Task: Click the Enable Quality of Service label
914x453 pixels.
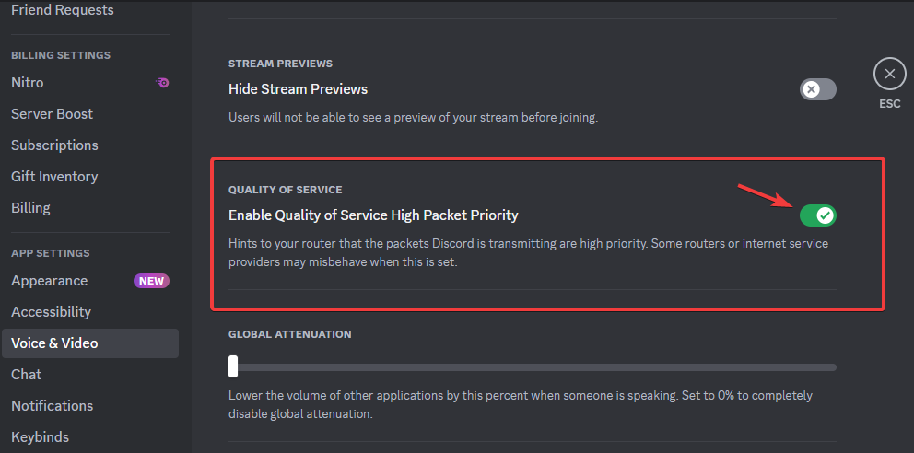Action: pos(373,215)
